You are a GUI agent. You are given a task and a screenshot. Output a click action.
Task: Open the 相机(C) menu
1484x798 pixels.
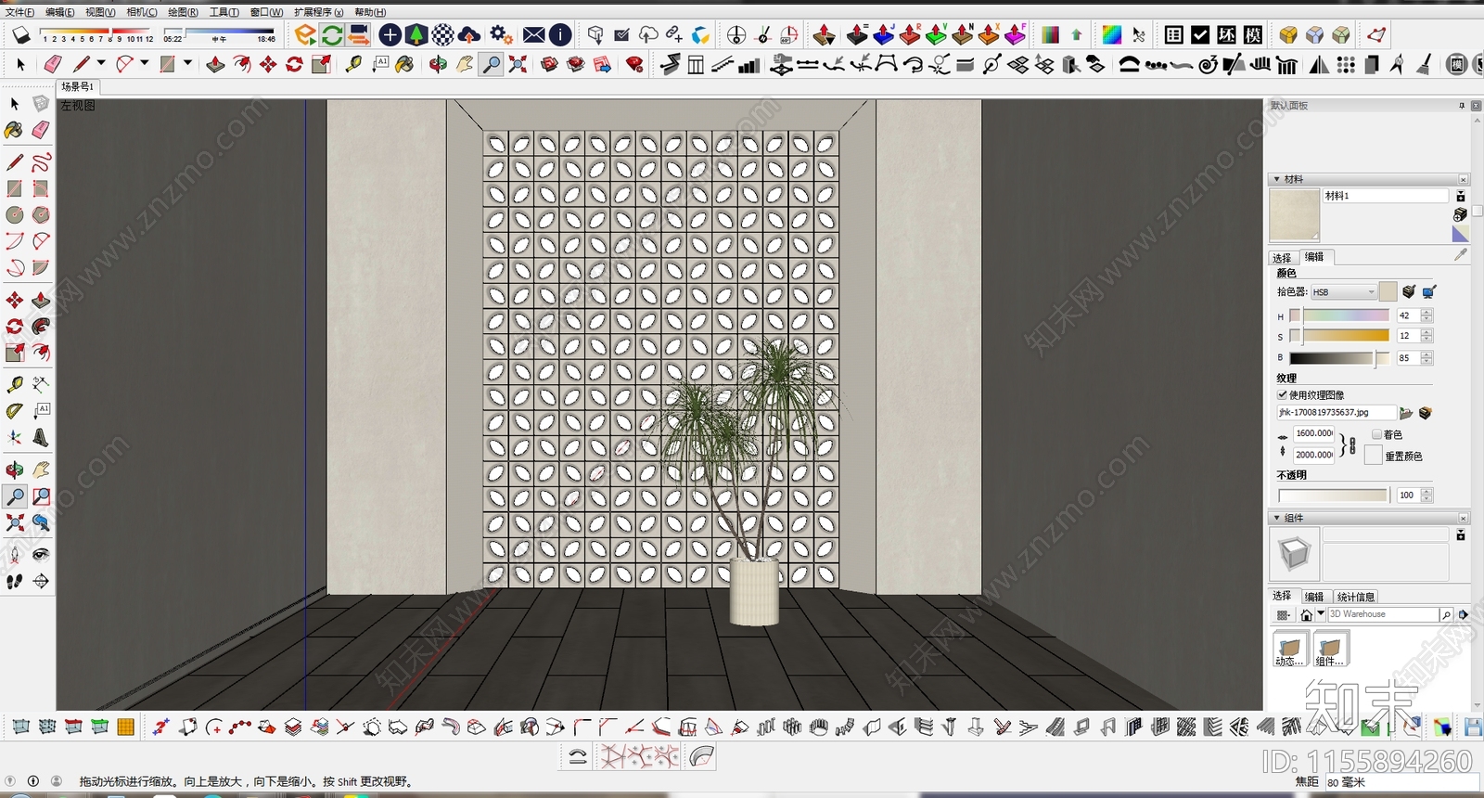coord(141,12)
